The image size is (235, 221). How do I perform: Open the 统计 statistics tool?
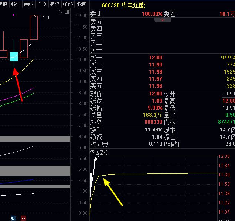point(16,4)
